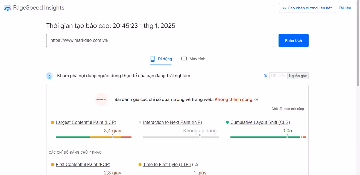
Task: Click the speedometer icon beside real user data heading
Action: point(49,76)
